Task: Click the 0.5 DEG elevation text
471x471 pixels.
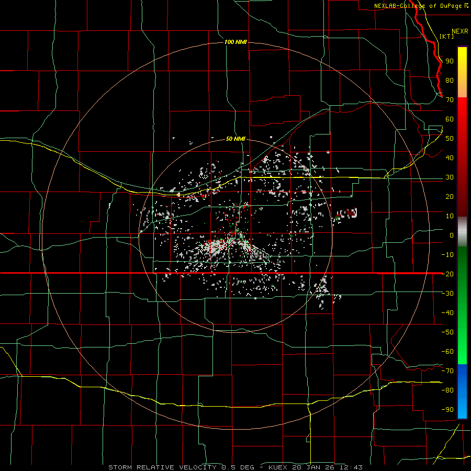Action: [x=238, y=467]
